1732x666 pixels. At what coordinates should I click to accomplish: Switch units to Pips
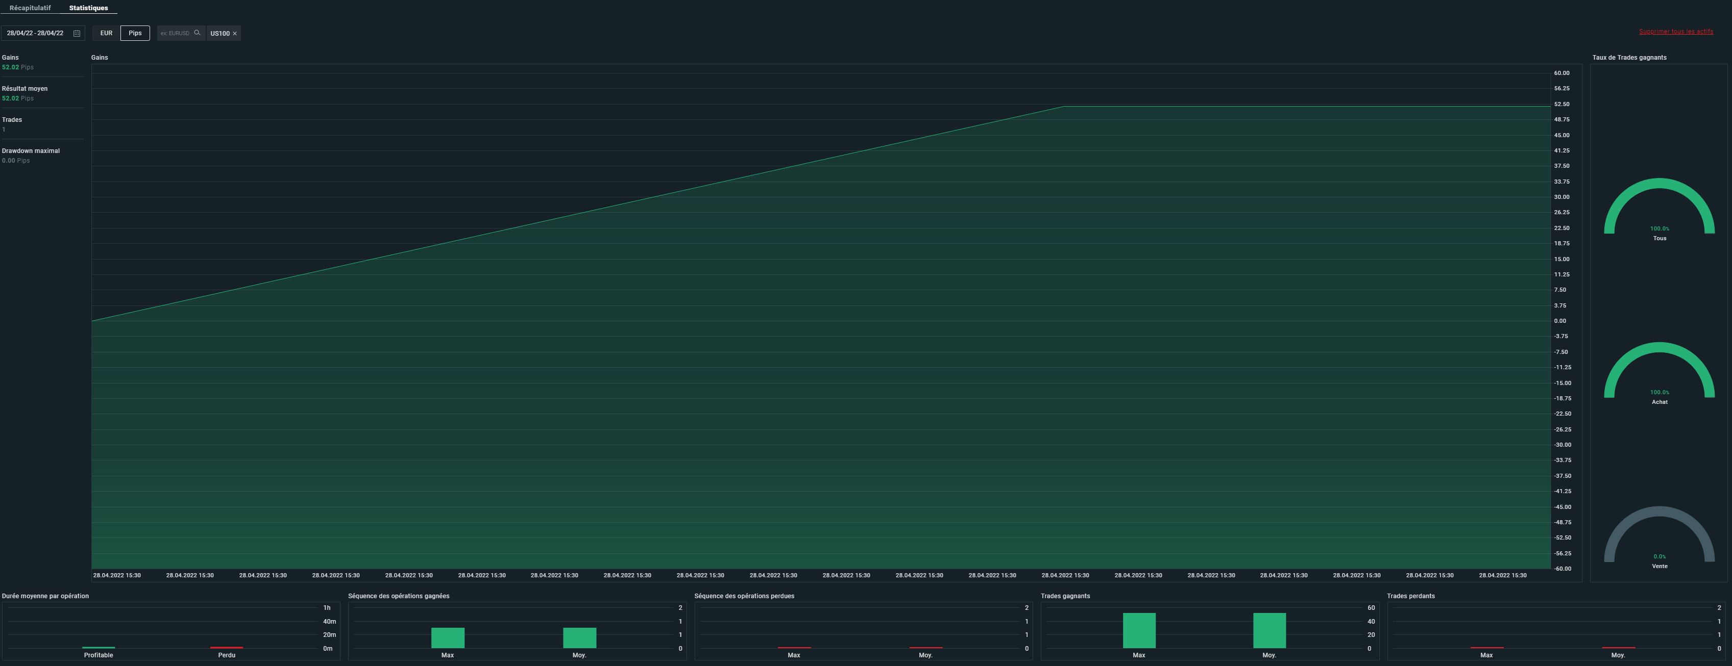(135, 33)
